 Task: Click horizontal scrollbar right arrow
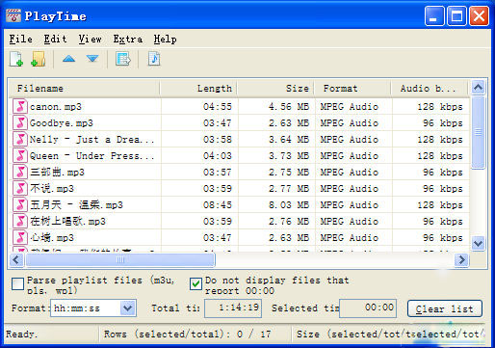tap(461, 259)
